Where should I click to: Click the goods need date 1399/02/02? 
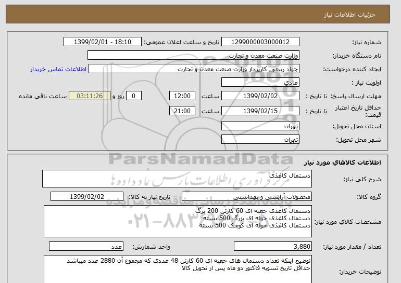coord(87,197)
